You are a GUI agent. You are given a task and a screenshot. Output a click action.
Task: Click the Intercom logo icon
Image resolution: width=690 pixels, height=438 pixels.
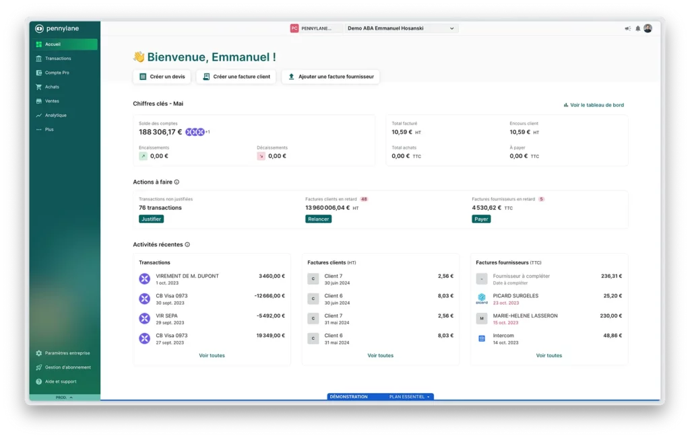tap(482, 338)
